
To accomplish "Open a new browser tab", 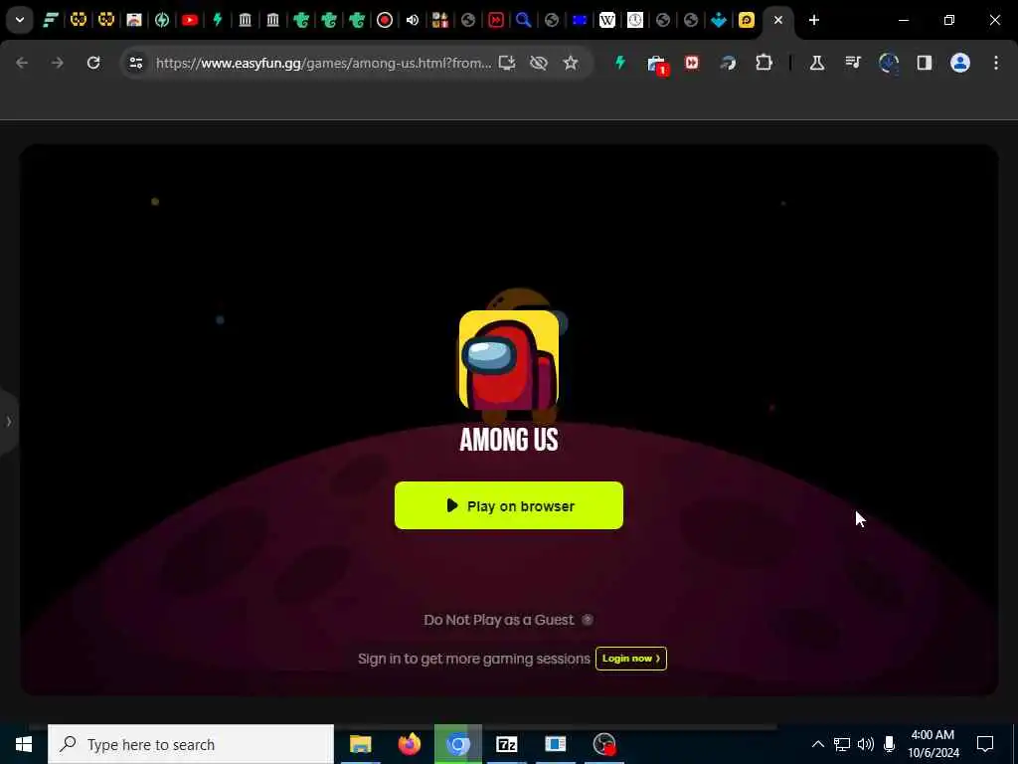I will pyautogui.click(x=813, y=20).
